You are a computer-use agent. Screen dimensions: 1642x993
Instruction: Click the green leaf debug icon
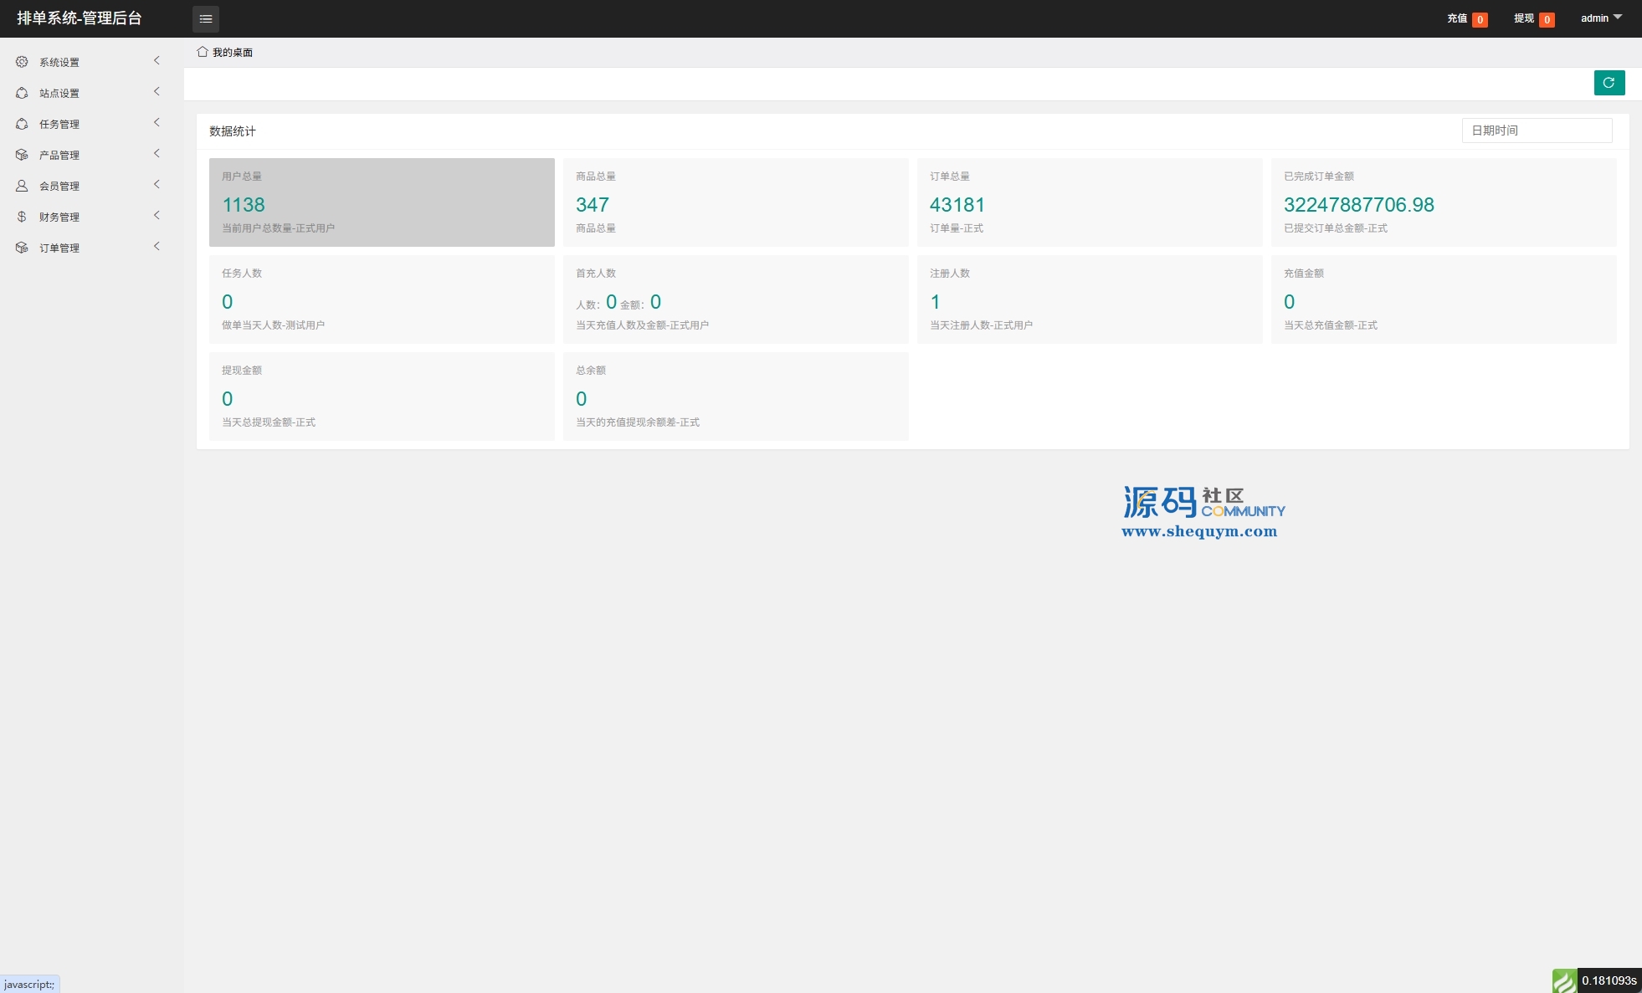click(1564, 980)
